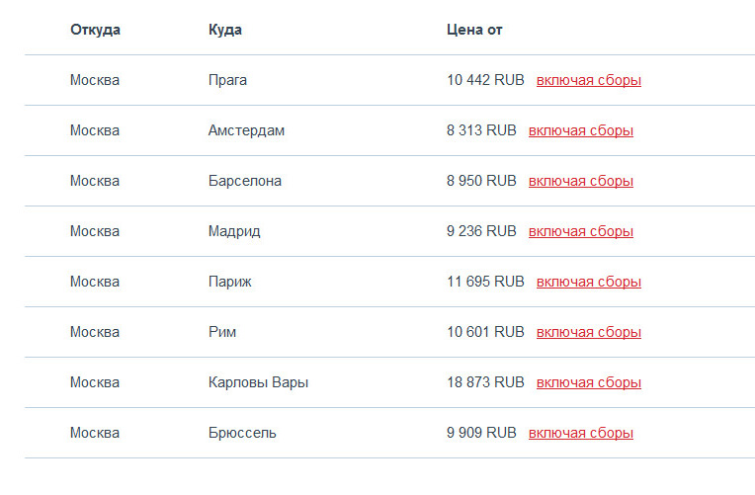Click the 'Куда' column header
The image size is (755, 495).
pos(225,31)
